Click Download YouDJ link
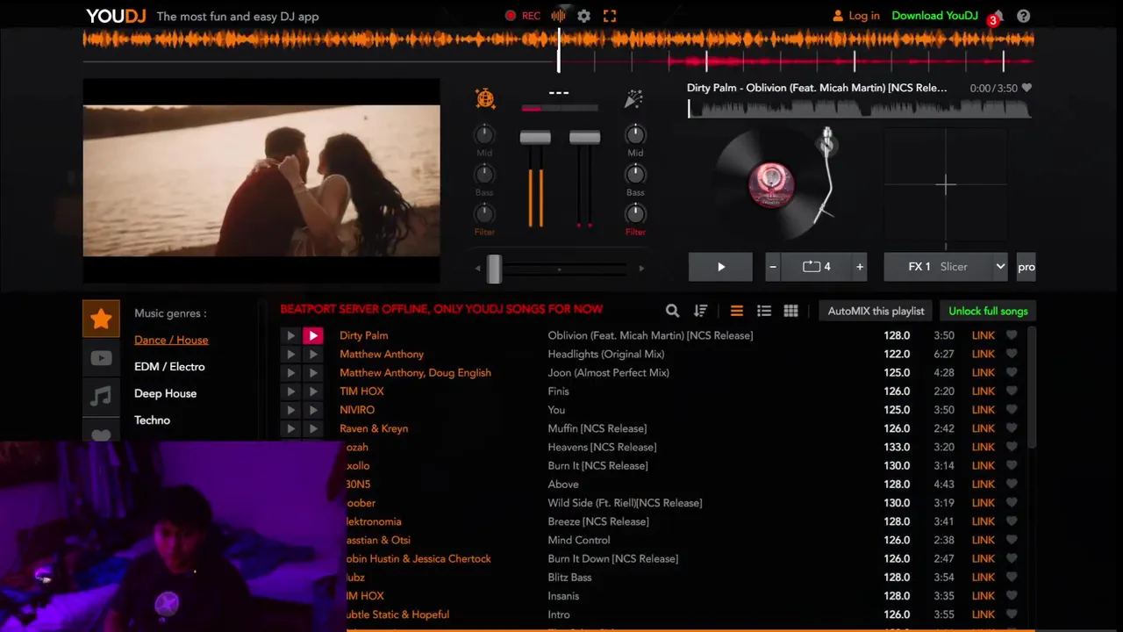This screenshot has height=632, width=1123. (x=934, y=16)
